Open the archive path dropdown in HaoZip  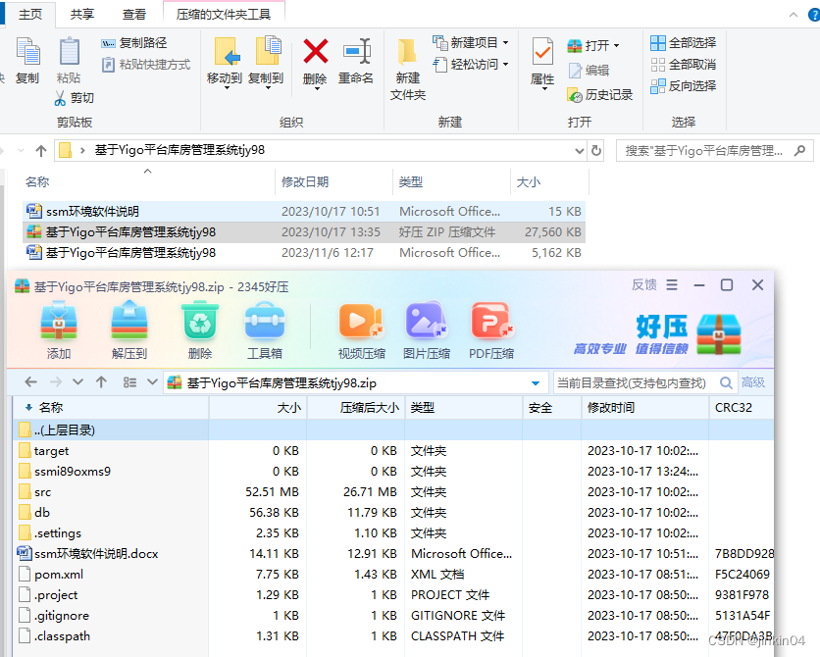[535, 382]
